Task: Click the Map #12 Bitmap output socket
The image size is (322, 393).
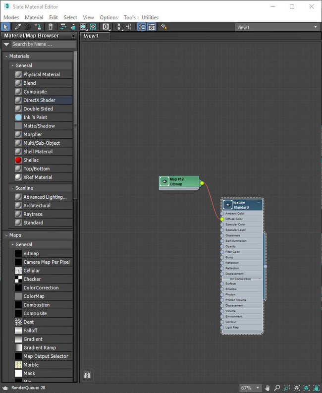Action: pos(202,183)
